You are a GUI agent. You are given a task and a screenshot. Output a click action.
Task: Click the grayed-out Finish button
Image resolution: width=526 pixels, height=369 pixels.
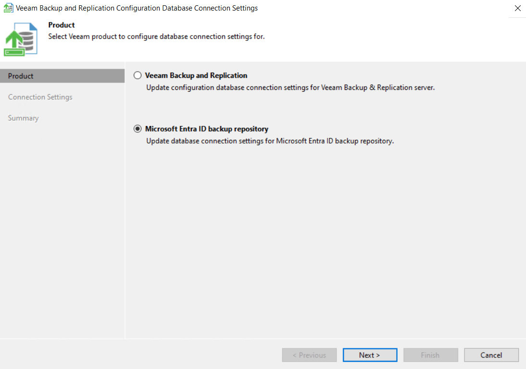[x=430, y=355]
